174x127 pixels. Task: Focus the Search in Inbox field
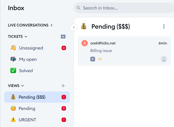click(124, 8)
